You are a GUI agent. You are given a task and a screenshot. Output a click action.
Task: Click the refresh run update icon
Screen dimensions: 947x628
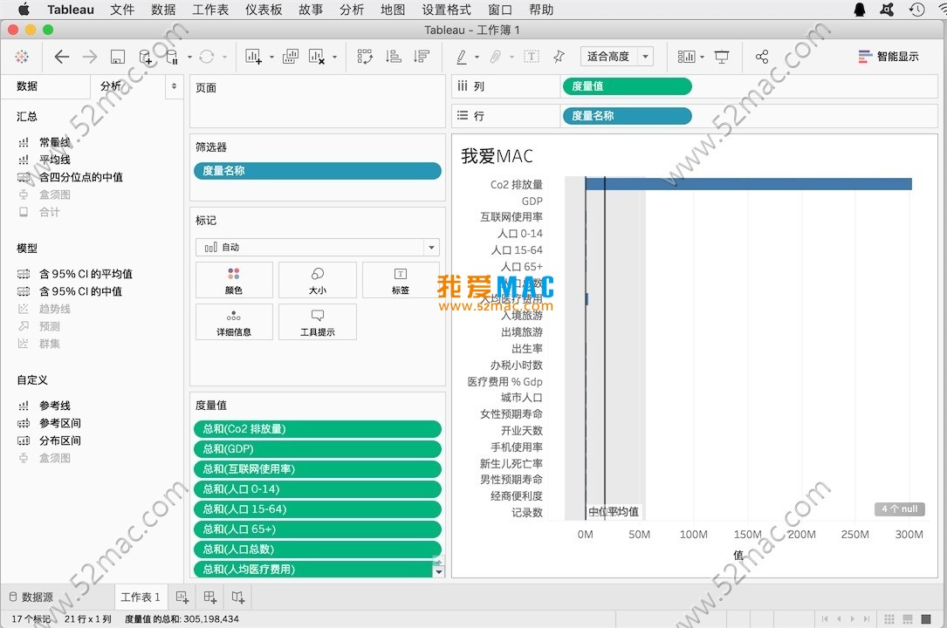pyautogui.click(x=207, y=57)
